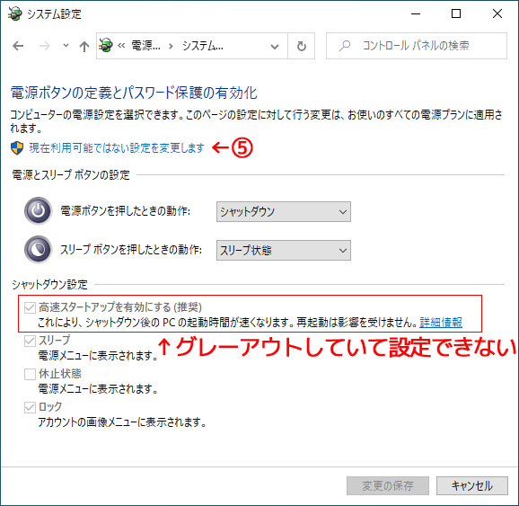Click the system settings icon in the address bar
The image size is (519, 506).
(106, 45)
